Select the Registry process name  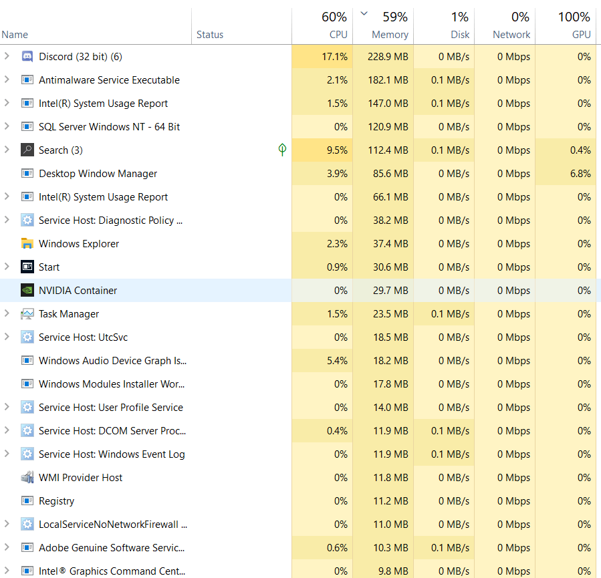(x=57, y=501)
